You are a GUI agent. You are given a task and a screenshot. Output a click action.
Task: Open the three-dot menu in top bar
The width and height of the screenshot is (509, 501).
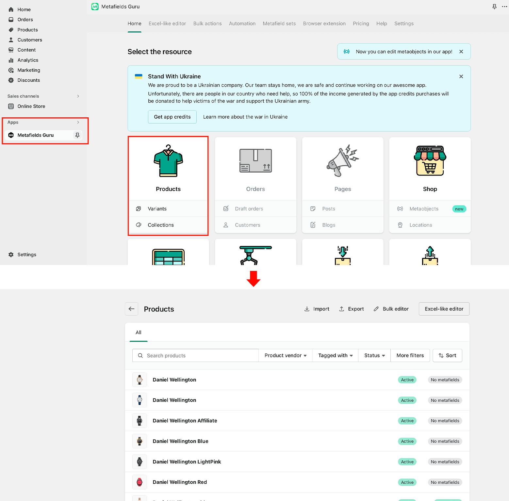504,7
